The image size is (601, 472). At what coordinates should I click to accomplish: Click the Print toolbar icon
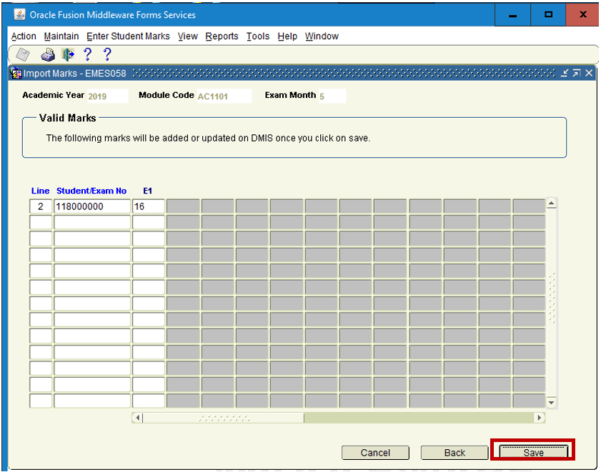click(x=48, y=54)
